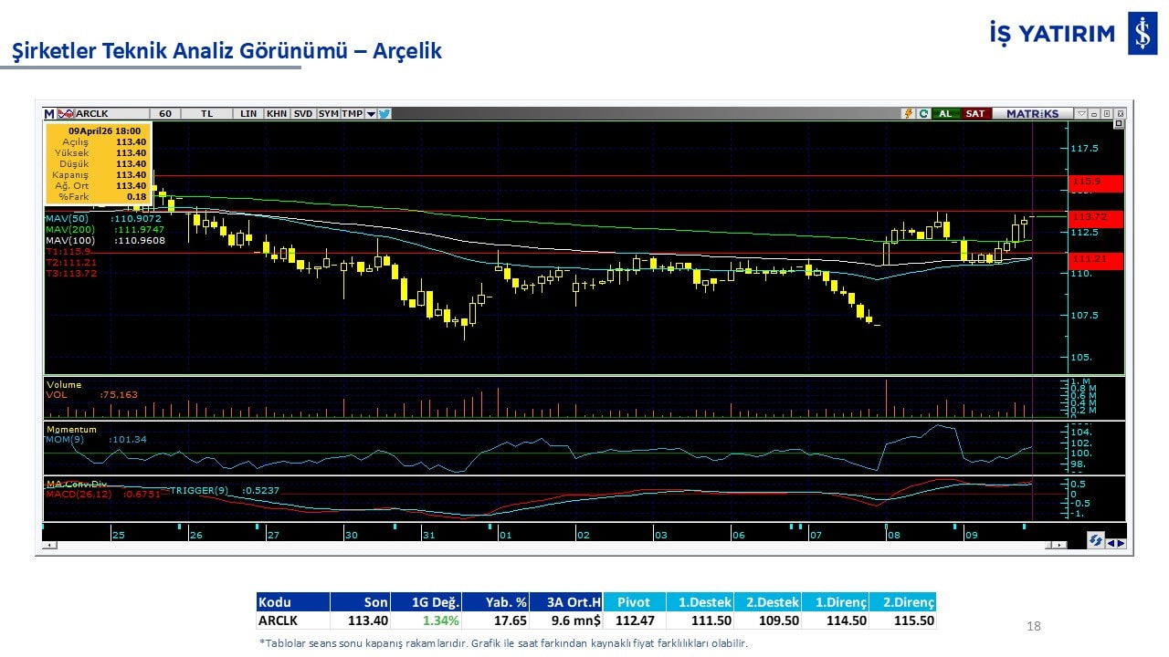
Task: Click the blue sync icon at bottom right
Action: 1095,541
